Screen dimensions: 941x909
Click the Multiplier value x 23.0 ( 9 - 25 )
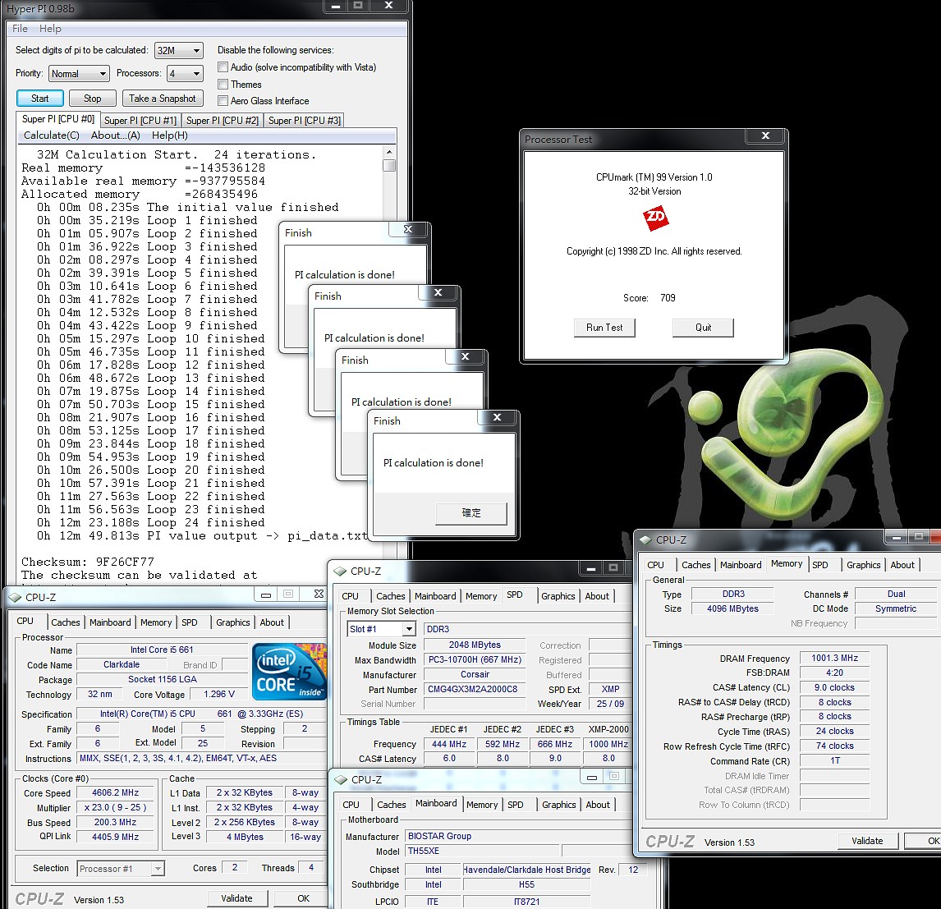115,808
